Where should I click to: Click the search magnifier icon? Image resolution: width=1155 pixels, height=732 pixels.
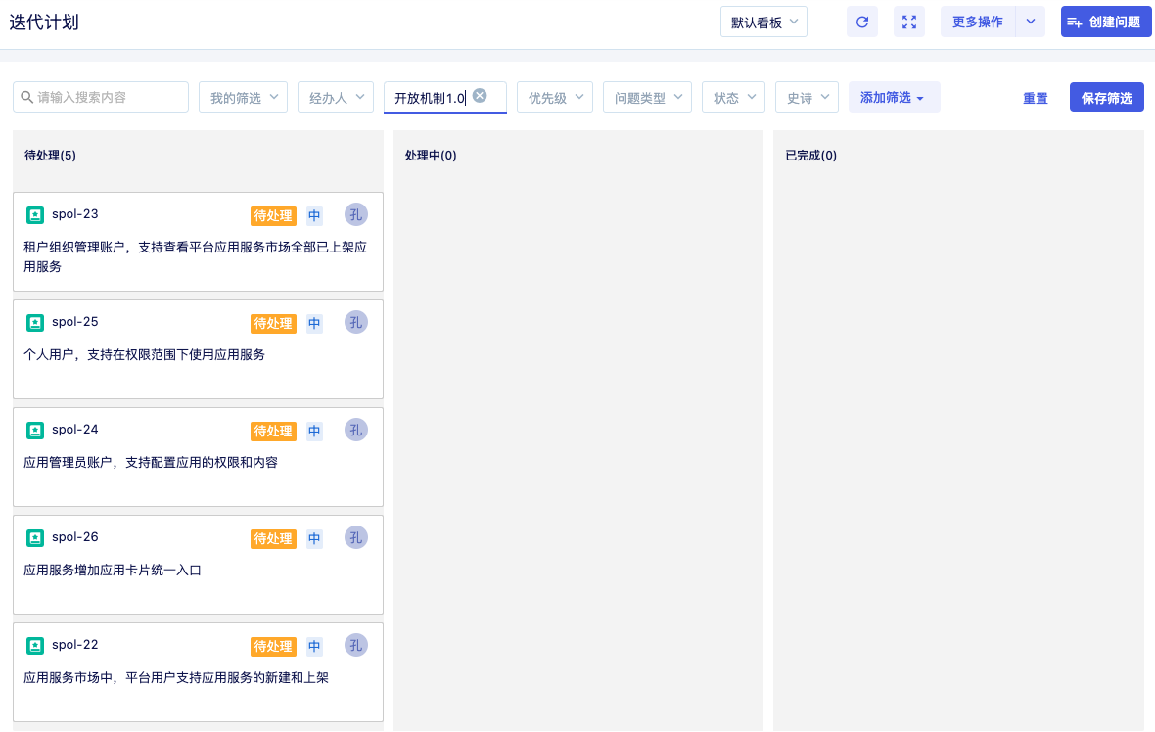coord(26,97)
